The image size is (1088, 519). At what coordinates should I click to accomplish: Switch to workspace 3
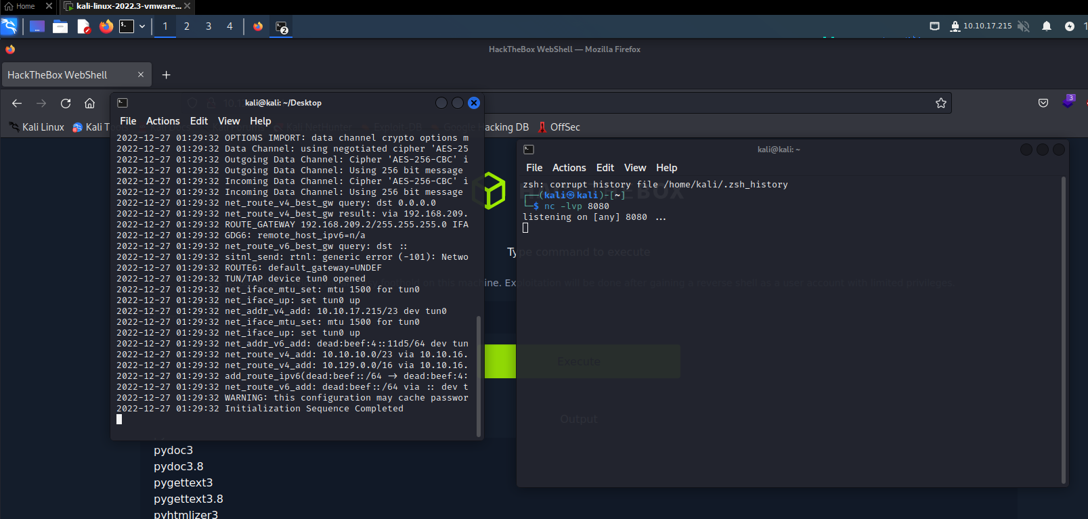coord(209,26)
